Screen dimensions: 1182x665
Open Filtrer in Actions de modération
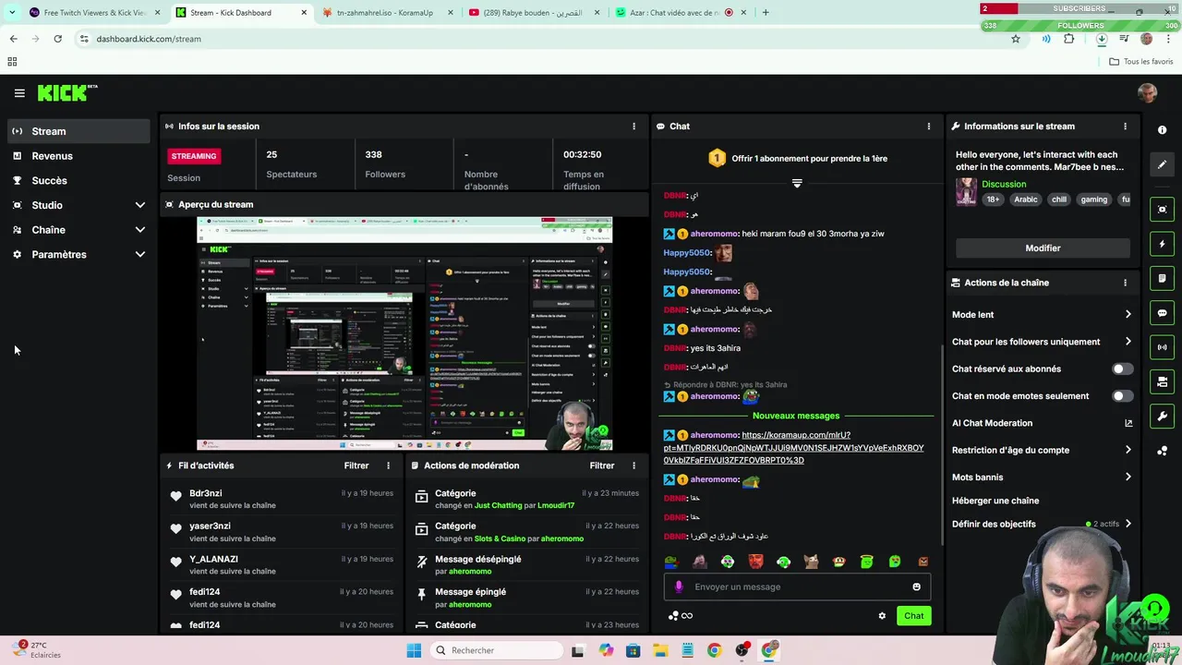(x=602, y=465)
